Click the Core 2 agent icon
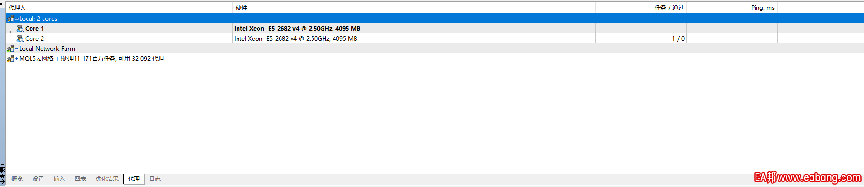The image size is (864, 187). (x=20, y=39)
